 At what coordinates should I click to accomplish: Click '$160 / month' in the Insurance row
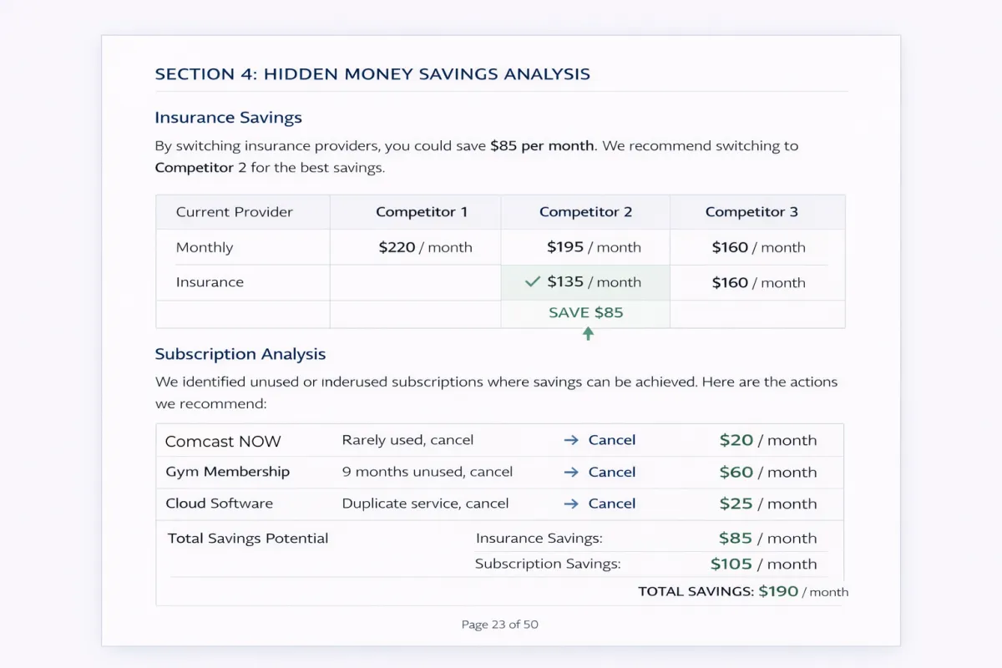(758, 282)
